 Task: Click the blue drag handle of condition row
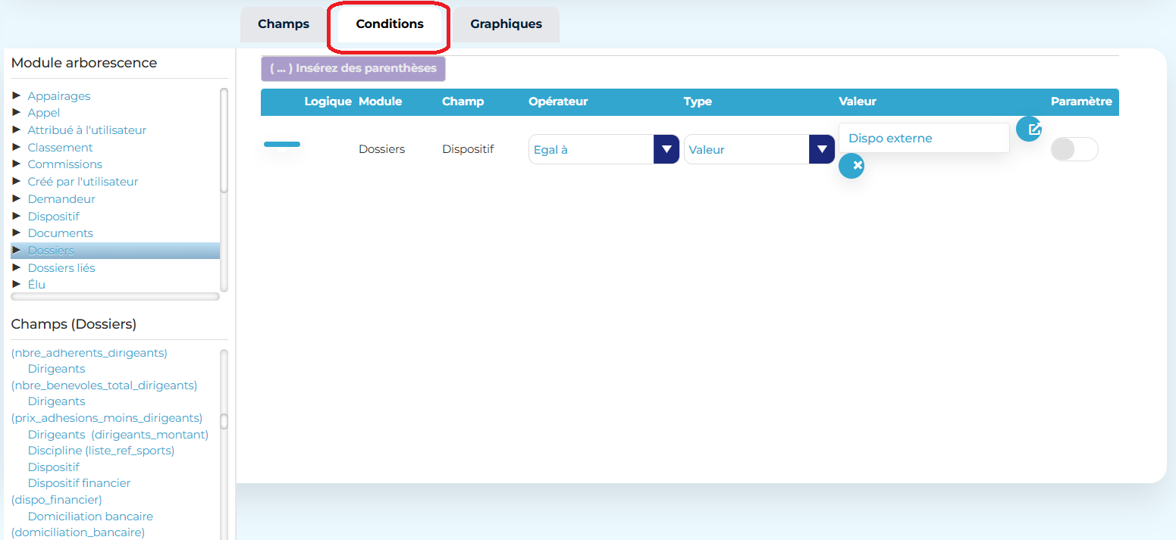click(282, 144)
